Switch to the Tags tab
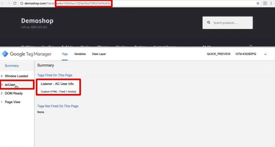This screenshot has height=147, width=275. 65,54
